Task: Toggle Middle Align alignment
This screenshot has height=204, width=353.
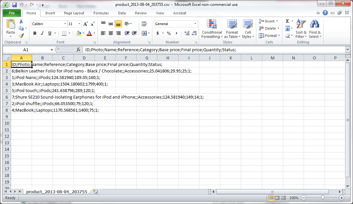Action: pyautogui.click(x=111, y=24)
